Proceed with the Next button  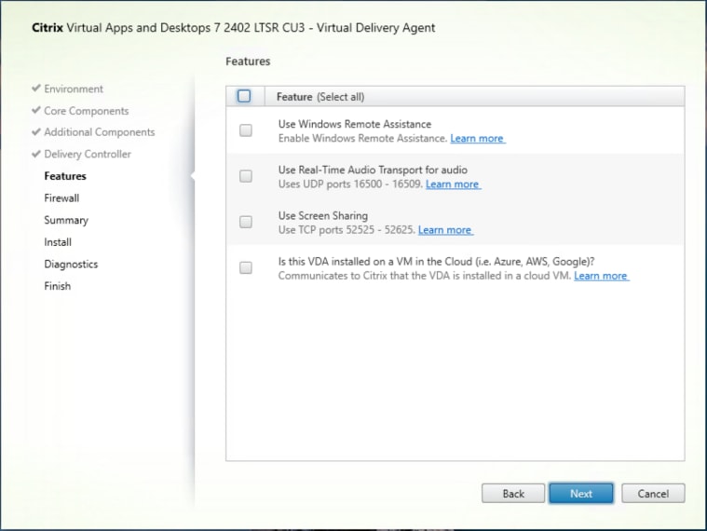[x=581, y=494]
